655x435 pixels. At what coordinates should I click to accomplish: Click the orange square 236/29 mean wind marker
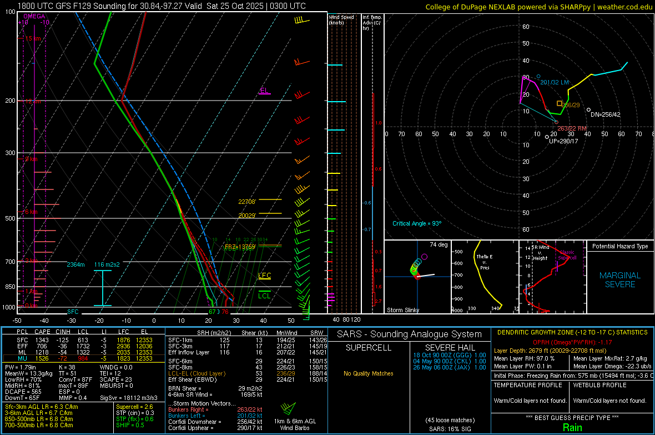coord(560,103)
